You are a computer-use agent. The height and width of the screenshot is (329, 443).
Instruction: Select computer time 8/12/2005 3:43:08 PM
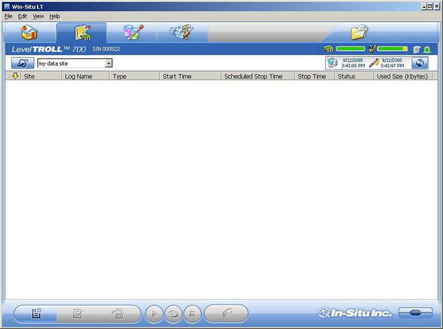pyautogui.click(x=353, y=63)
